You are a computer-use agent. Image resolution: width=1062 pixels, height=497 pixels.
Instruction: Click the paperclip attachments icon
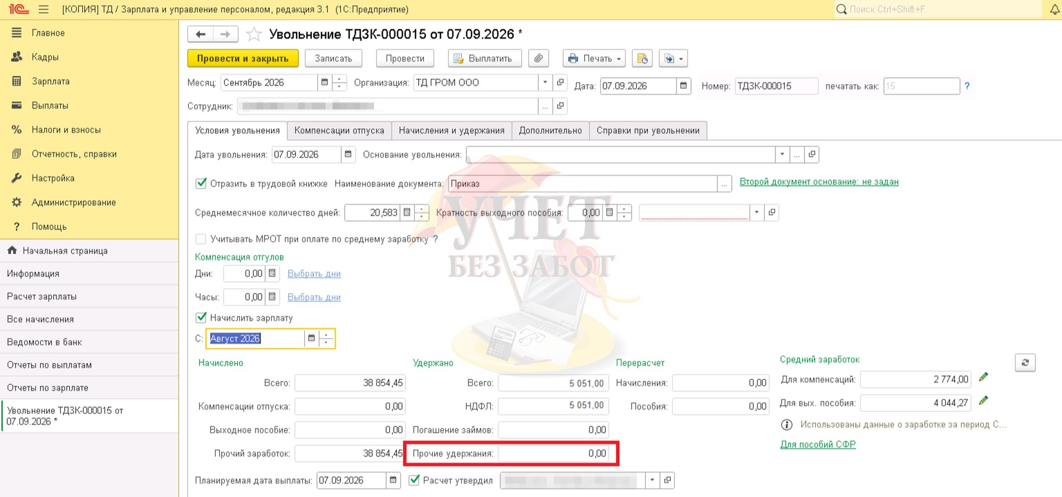538,58
